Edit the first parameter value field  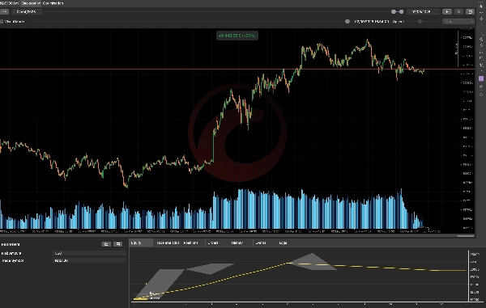coord(89,253)
